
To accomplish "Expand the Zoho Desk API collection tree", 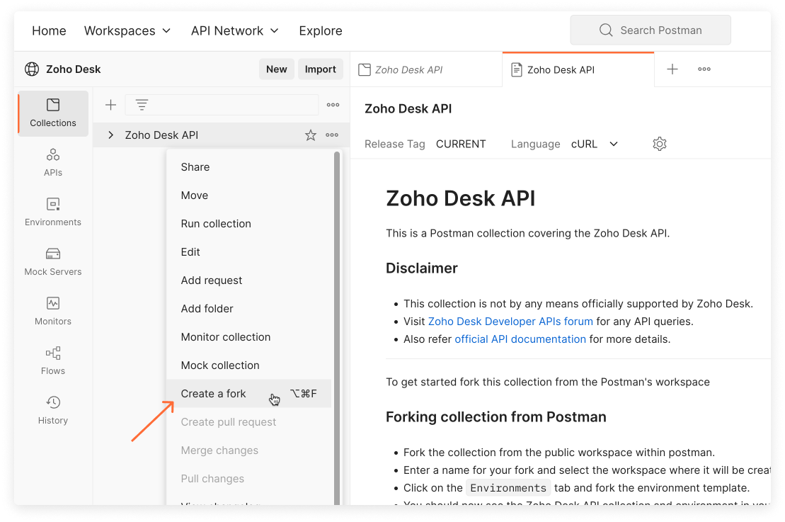I will 110,135.
